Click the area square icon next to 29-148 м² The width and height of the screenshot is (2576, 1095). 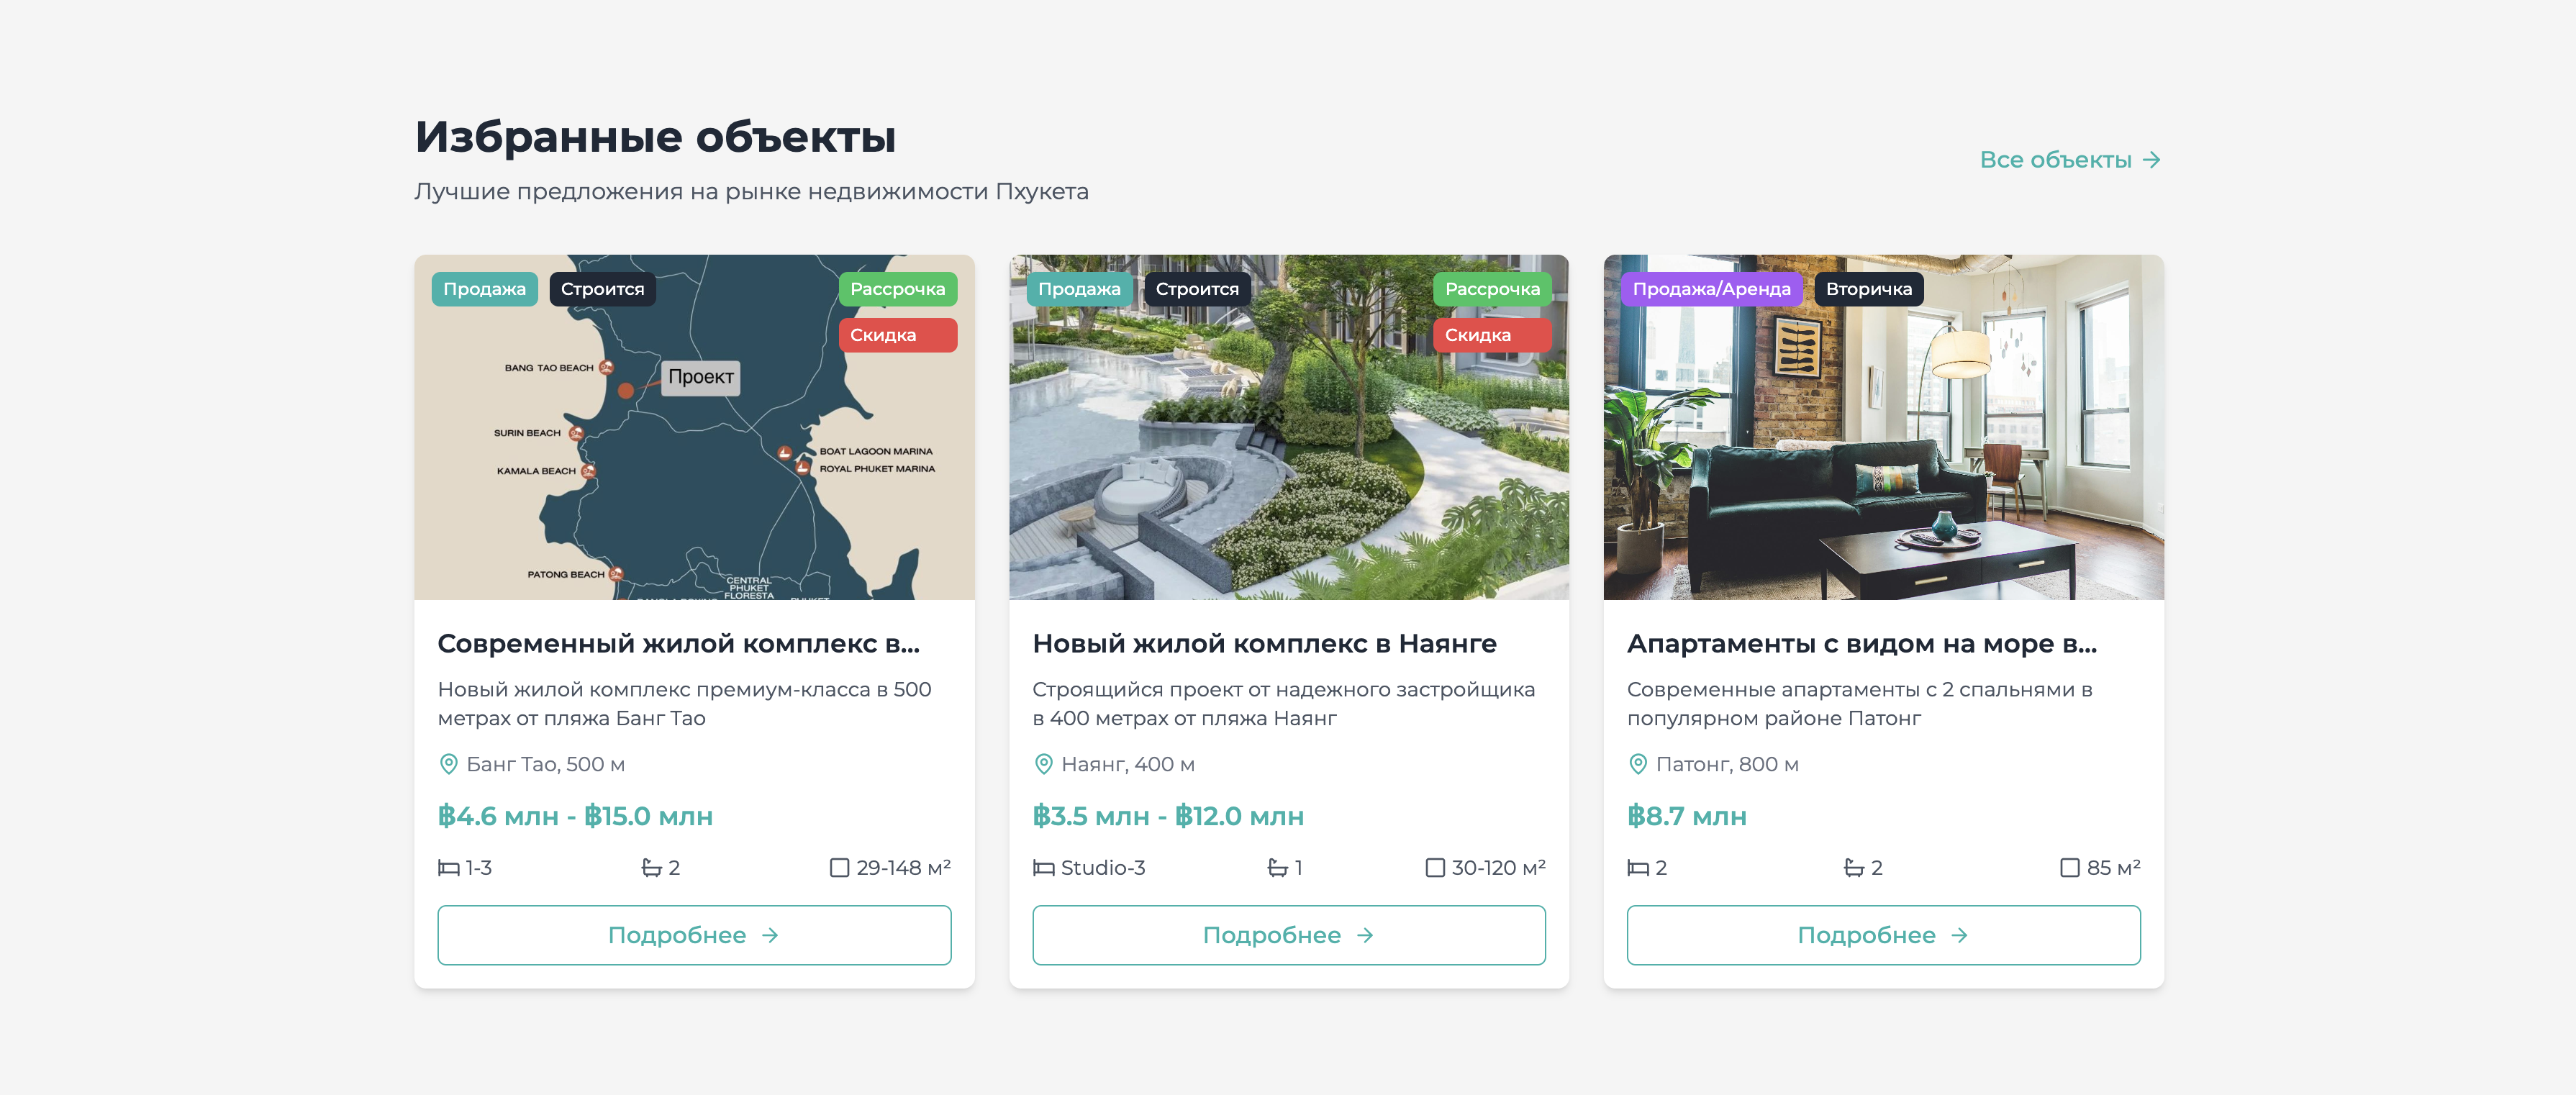(839, 868)
